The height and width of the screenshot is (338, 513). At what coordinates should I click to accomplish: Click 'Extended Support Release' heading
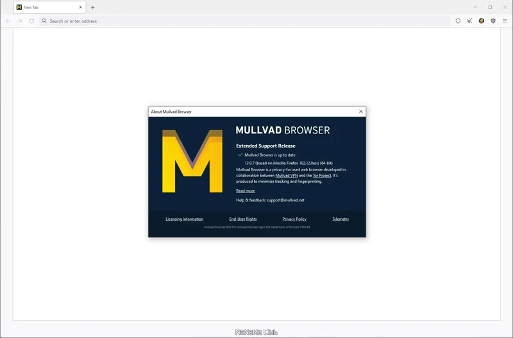tap(265, 146)
